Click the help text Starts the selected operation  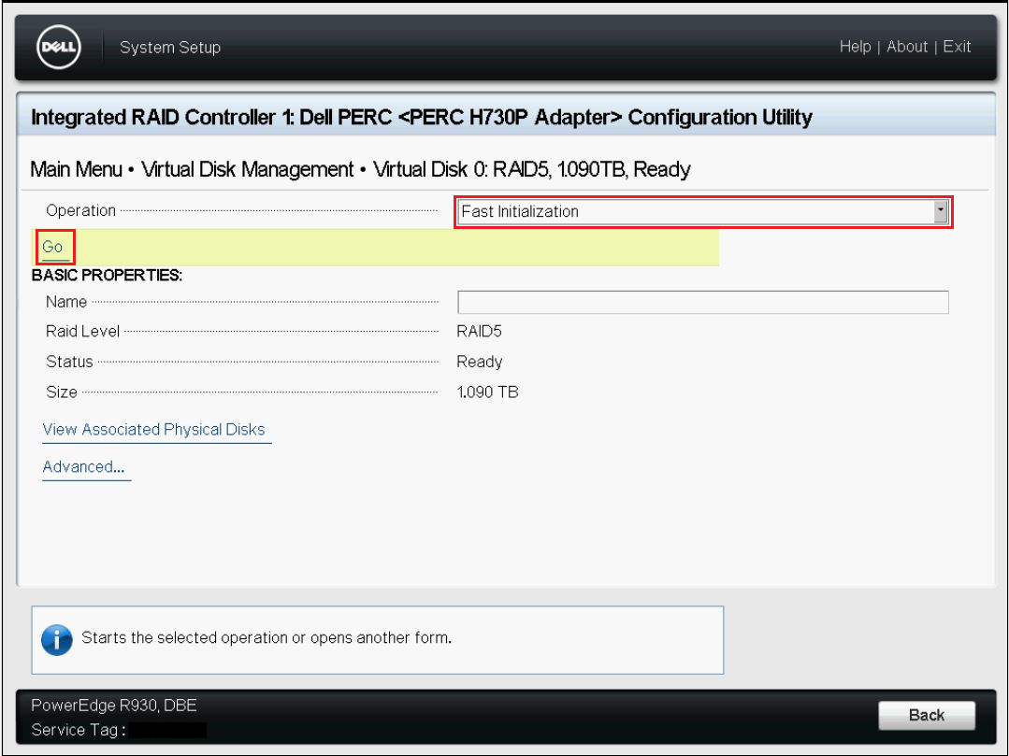coord(267,637)
